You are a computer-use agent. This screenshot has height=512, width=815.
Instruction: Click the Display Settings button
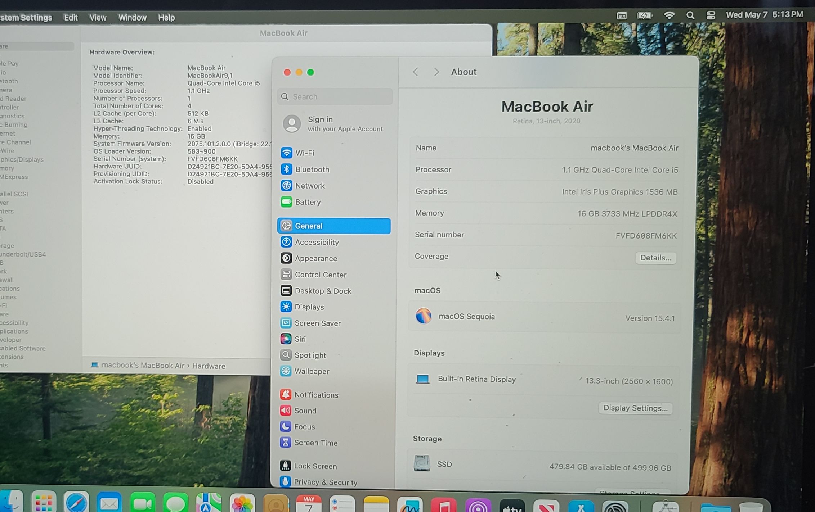click(x=635, y=408)
